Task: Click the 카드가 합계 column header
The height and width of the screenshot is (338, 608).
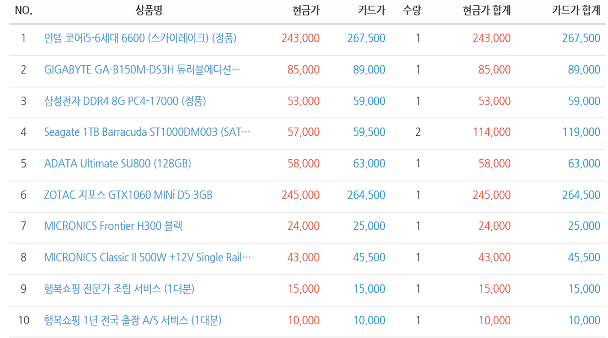Action: coord(576,10)
